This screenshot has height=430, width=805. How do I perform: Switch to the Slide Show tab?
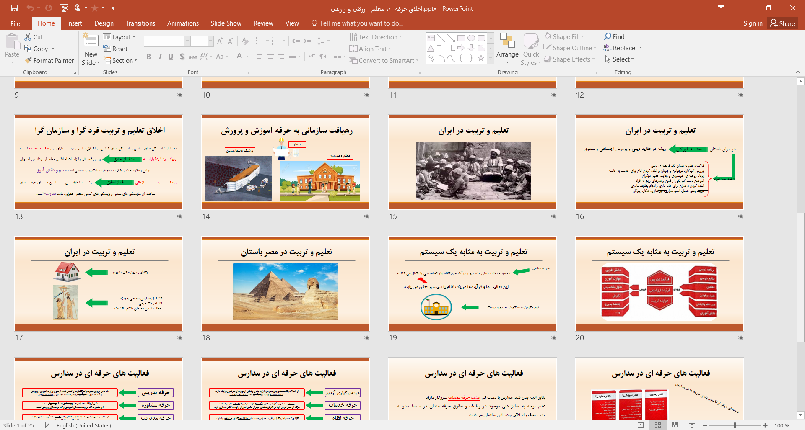[226, 23]
